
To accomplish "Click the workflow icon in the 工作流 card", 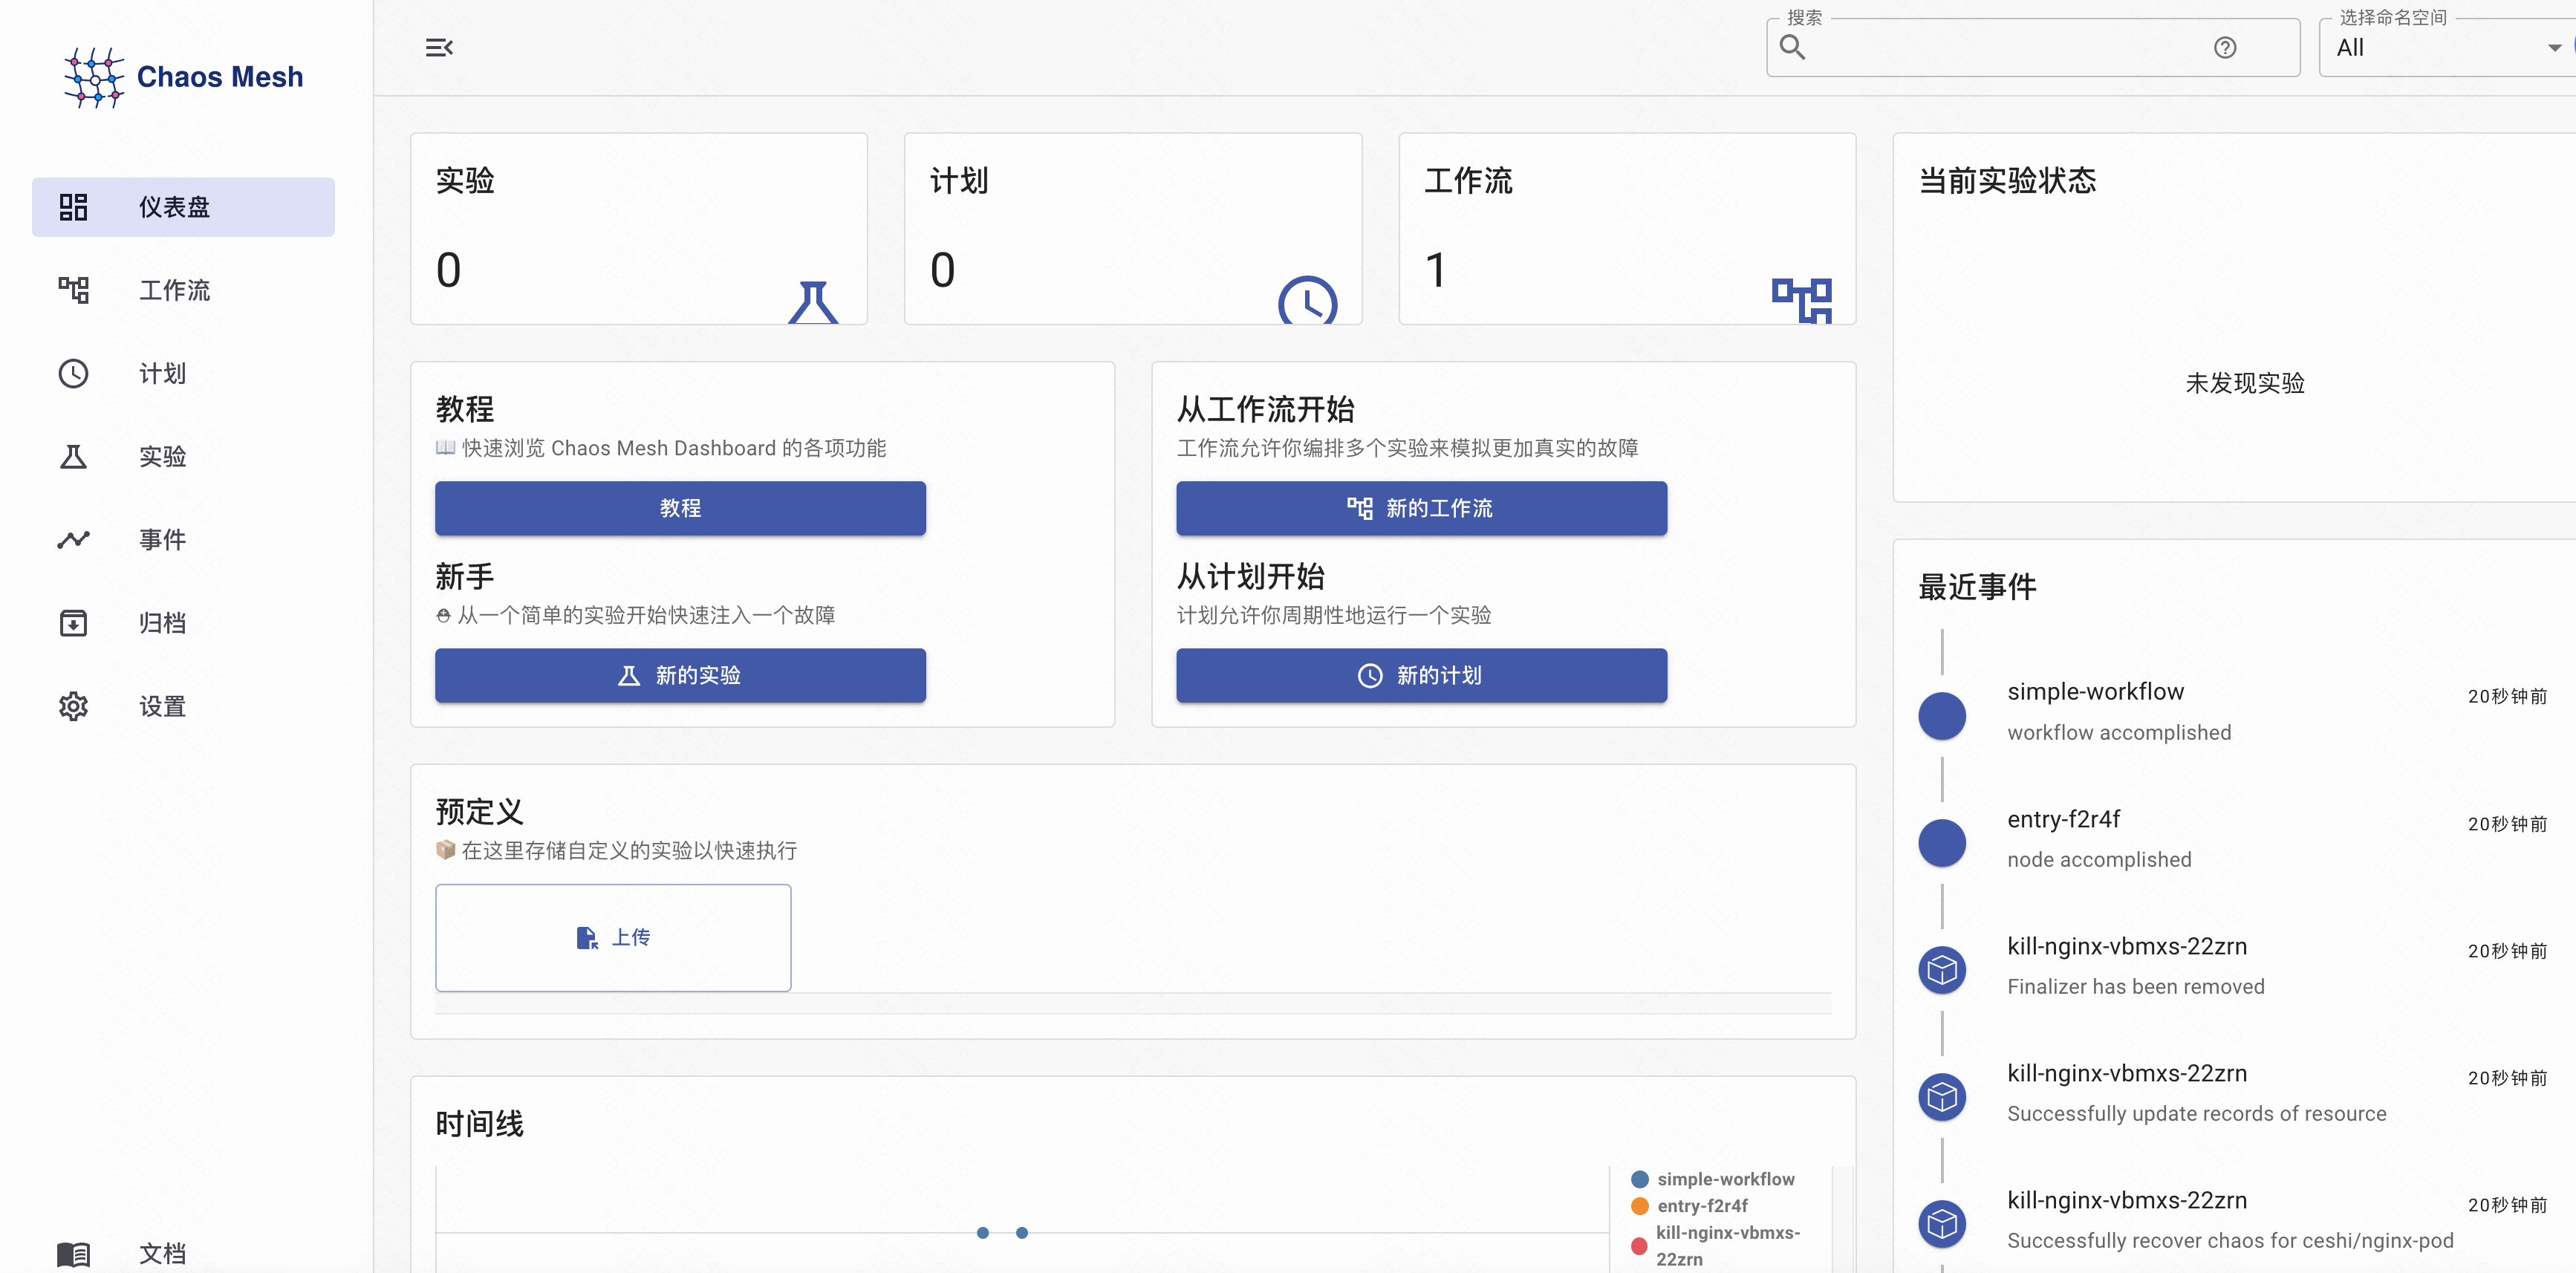I will click(x=1802, y=301).
